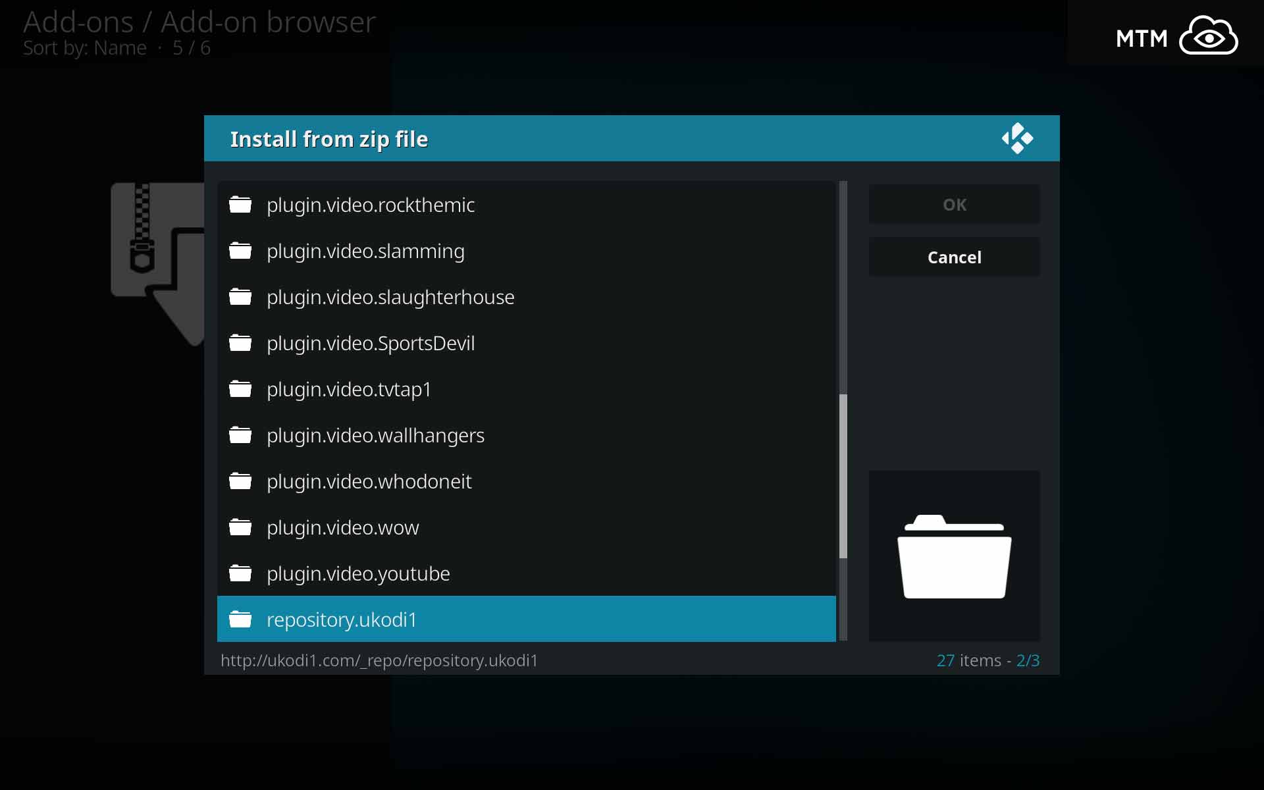Confirm with the OK button

click(x=955, y=205)
